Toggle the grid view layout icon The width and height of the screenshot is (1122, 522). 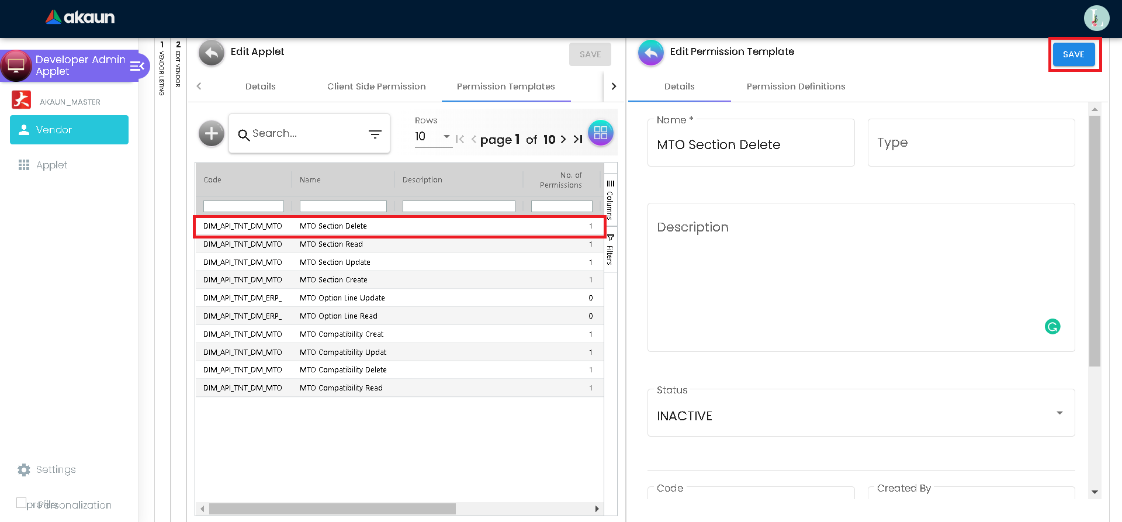[600, 133]
